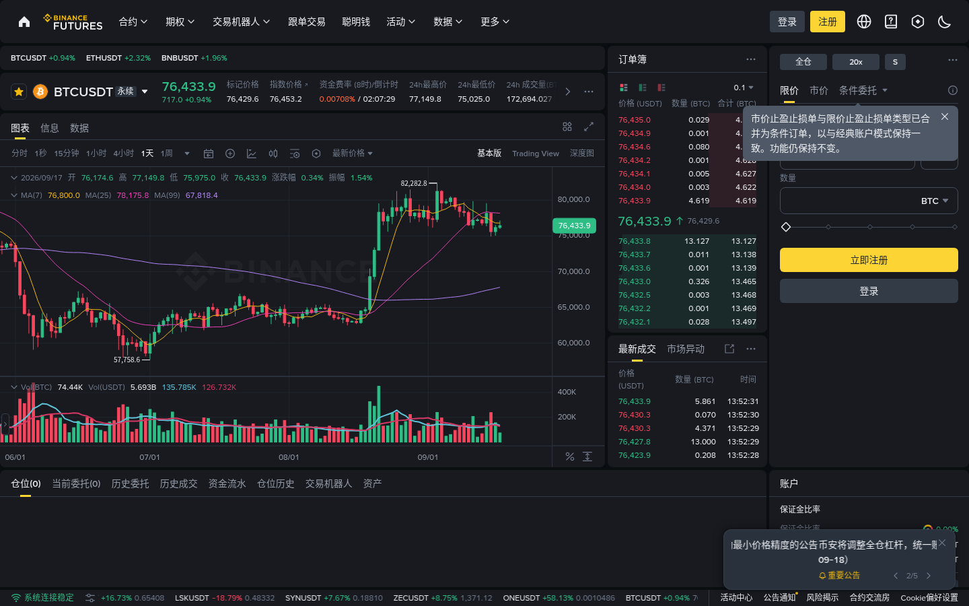Show sell orders only in order book
The image size is (969, 606).
(661, 88)
